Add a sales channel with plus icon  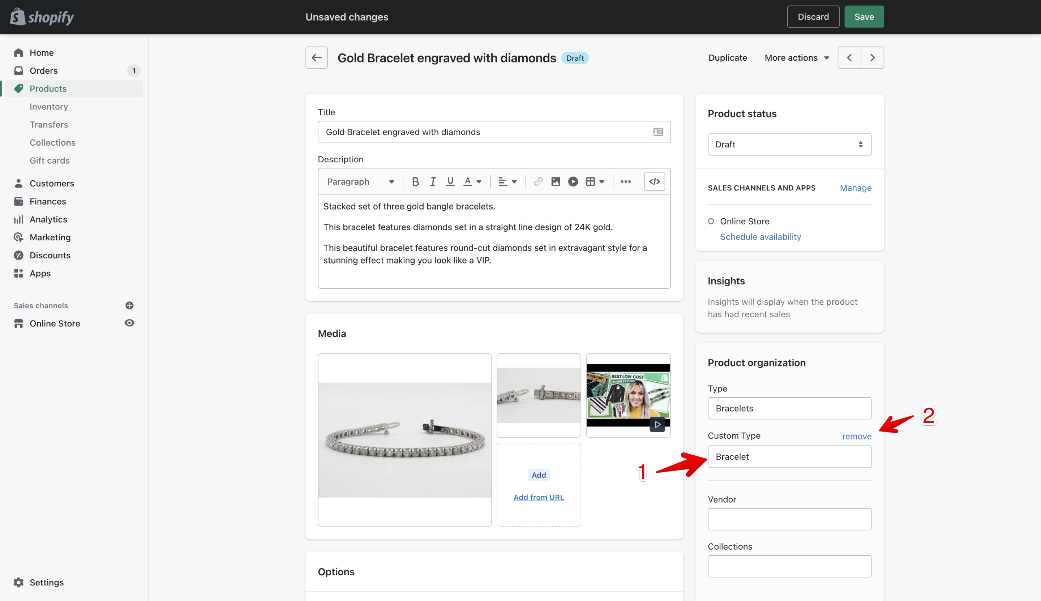pos(129,305)
